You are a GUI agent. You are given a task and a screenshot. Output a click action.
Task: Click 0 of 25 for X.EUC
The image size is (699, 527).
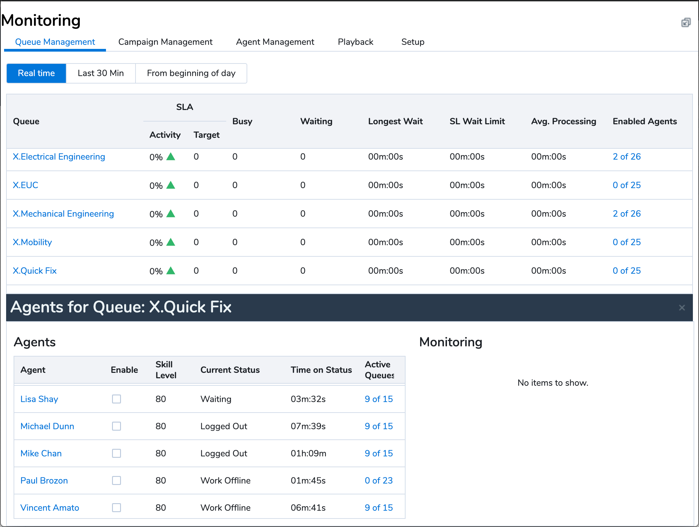(627, 185)
